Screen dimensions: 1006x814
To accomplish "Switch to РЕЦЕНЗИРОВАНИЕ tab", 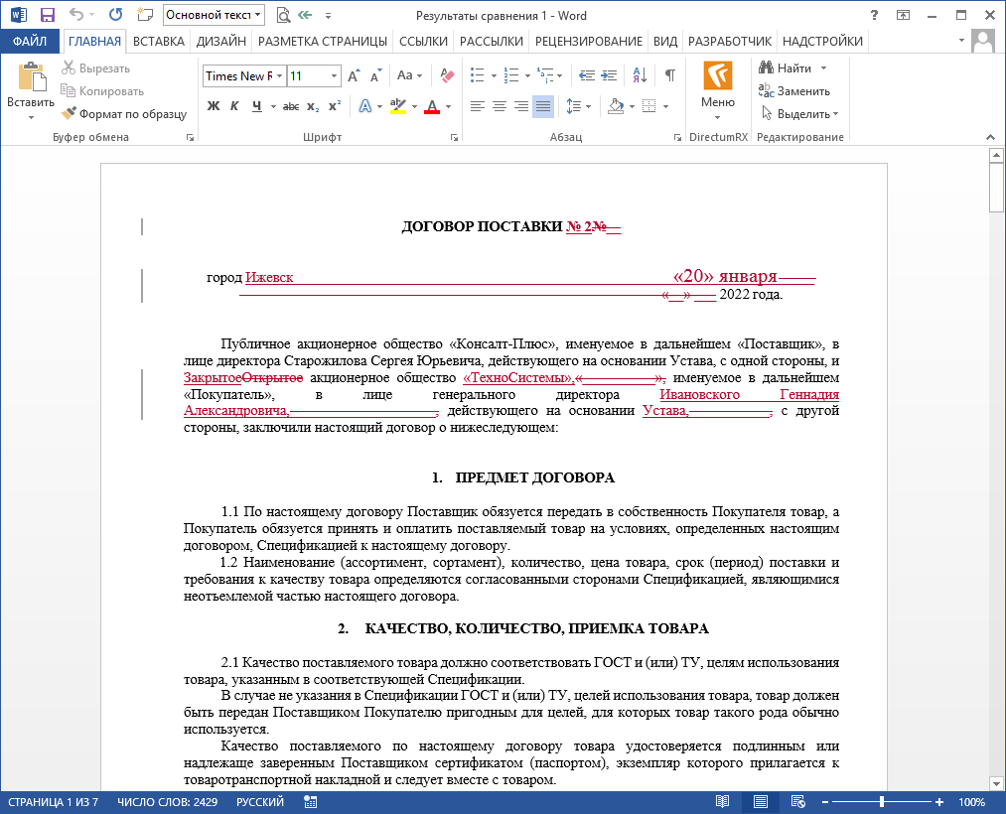I will tap(588, 41).
